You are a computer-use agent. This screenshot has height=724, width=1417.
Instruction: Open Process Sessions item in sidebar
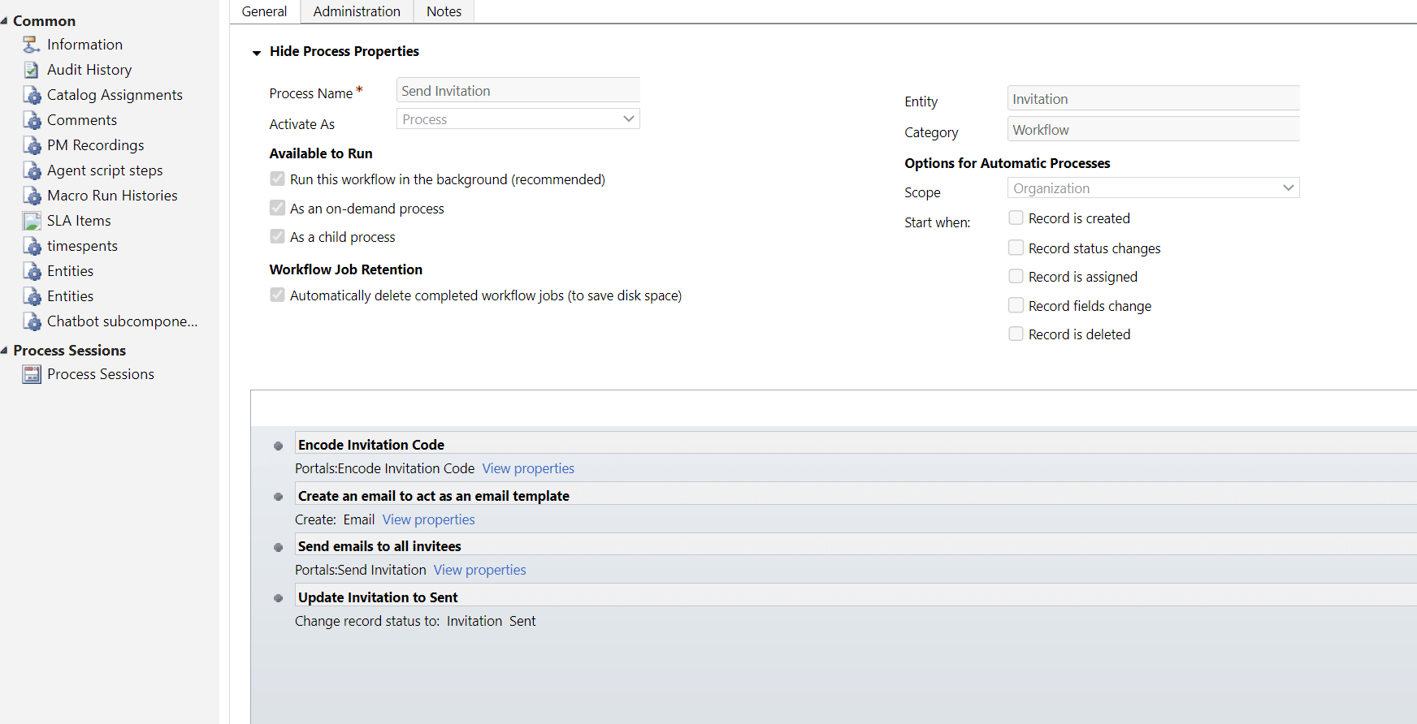click(x=101, y=374)
